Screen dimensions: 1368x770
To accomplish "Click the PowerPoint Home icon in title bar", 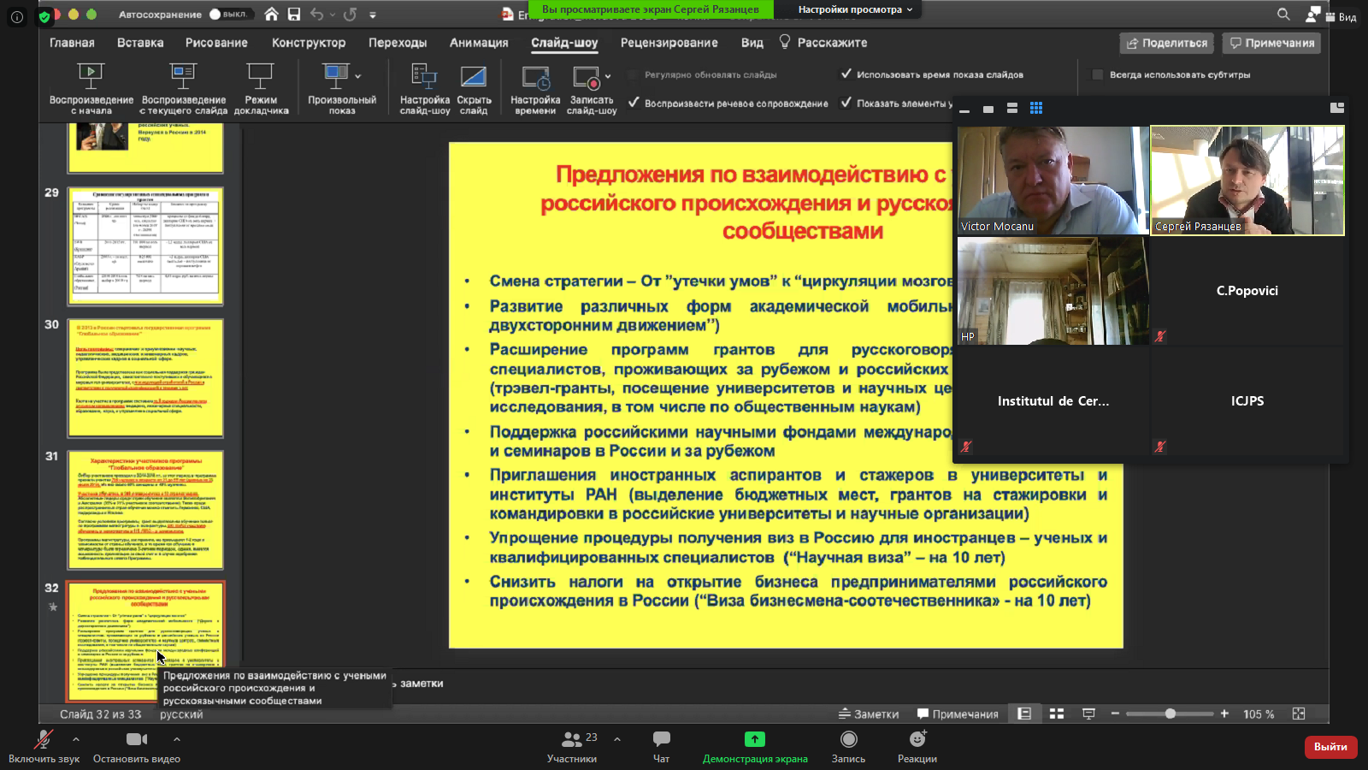I will [x=271, y=14].
